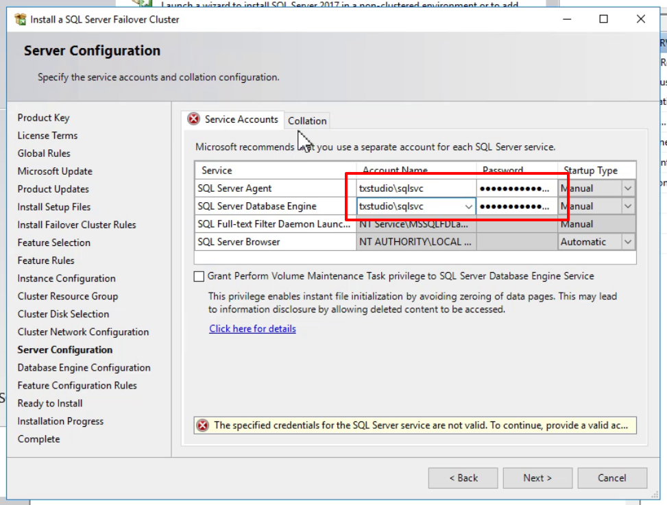Select Install Setup Files step
Image resolution: width=667 pixels, height=505 pixels.
coord(54,207)
